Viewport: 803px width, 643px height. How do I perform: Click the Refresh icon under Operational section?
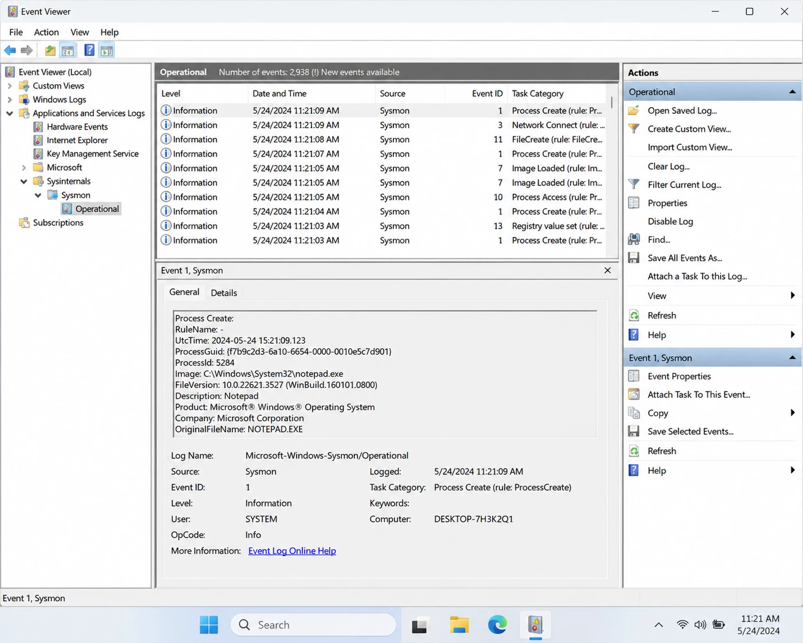634,315
